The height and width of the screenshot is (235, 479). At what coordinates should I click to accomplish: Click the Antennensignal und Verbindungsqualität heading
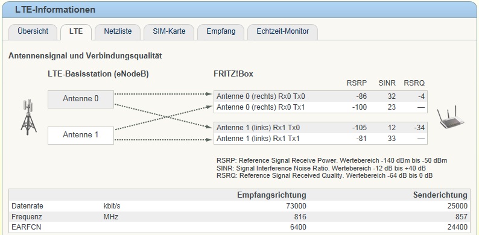coord(85,56)
